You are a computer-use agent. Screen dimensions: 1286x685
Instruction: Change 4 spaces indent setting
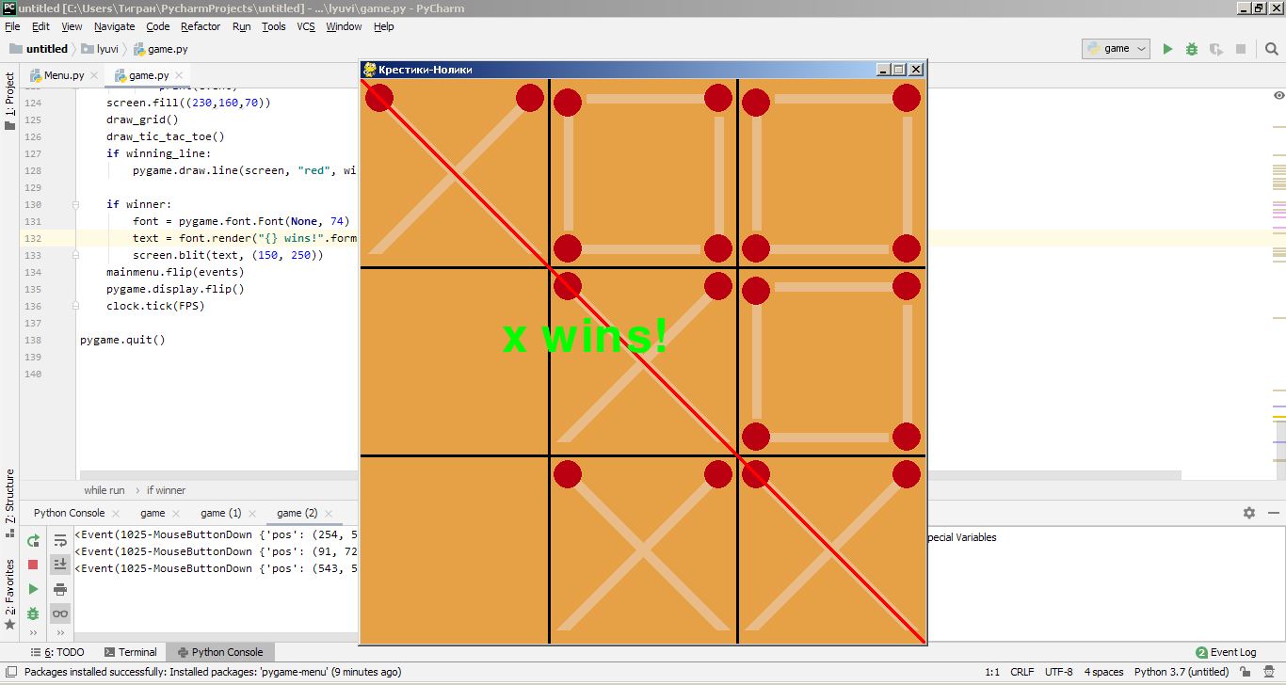tap(1103, 672)
